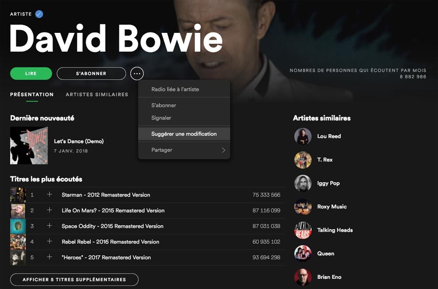Open Roxy Music avatar picture
The width and height of the screenshot is (438, 289).
[x=303, y=207]
